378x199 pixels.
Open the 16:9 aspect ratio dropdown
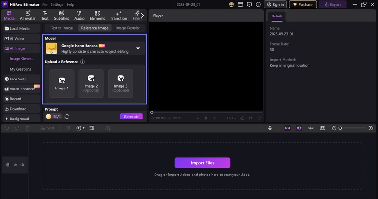(x=231, y=118)
